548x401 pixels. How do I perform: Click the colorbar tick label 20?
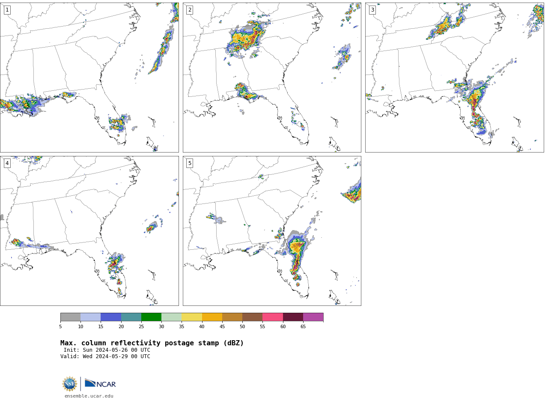121,327
